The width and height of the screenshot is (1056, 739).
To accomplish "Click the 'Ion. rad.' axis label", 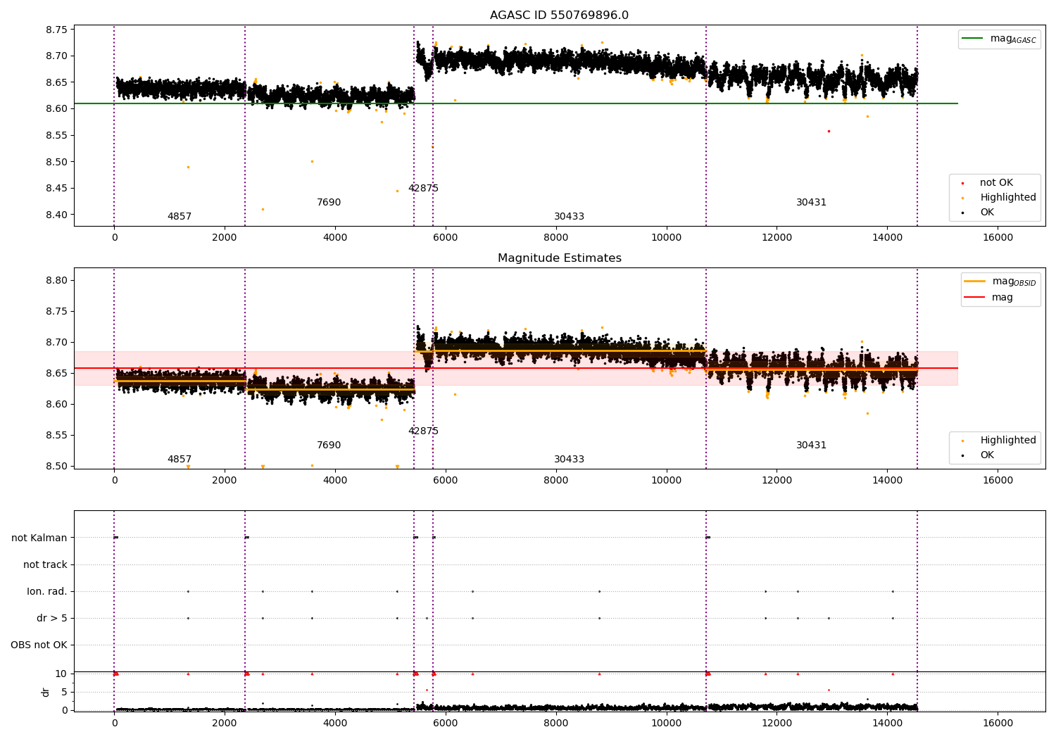I will (x=47, y=591).
